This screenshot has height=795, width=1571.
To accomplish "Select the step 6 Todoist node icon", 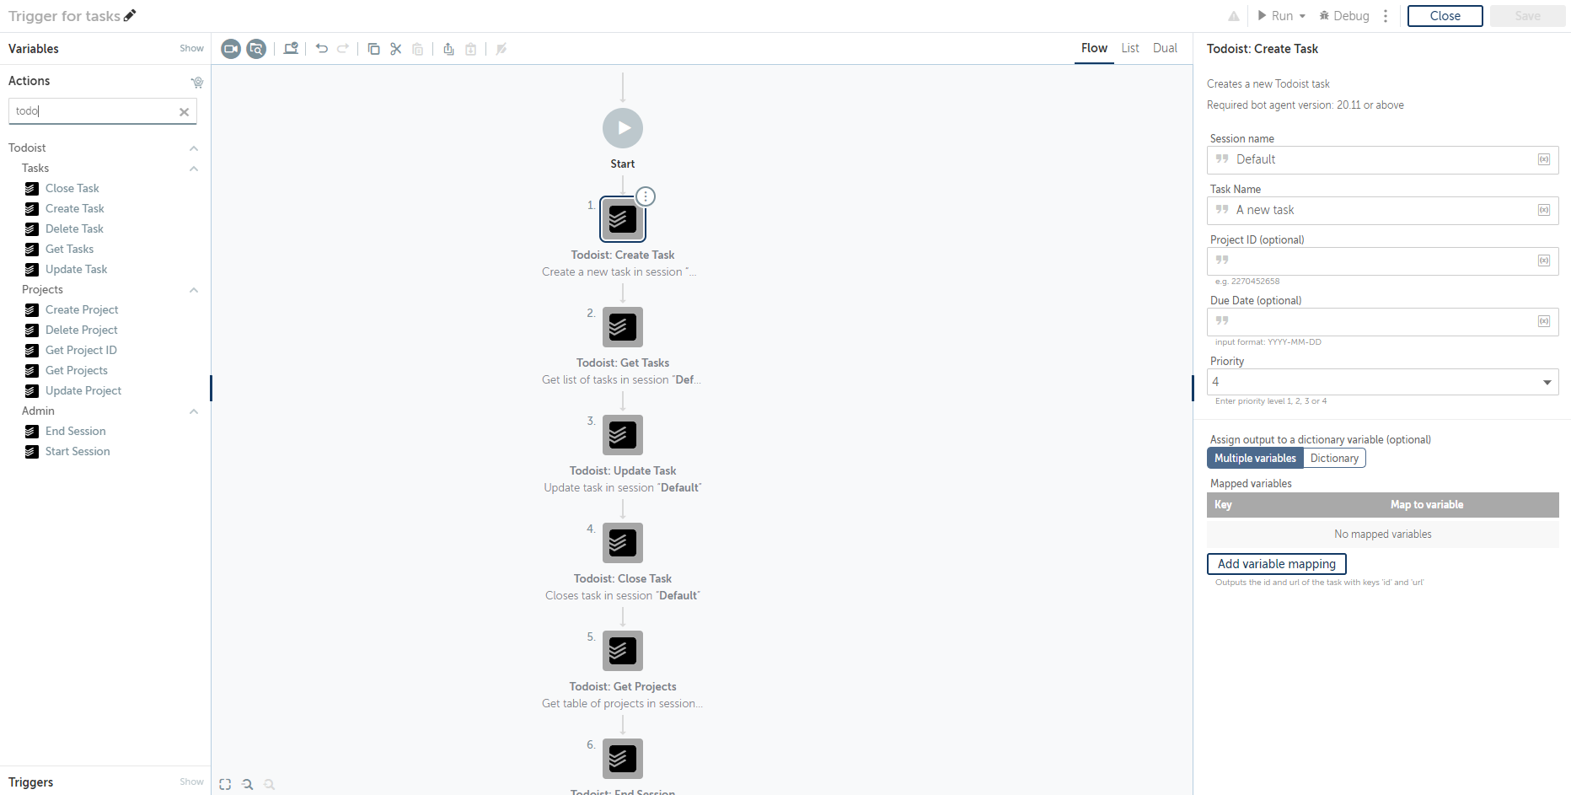I will point(623,759).
